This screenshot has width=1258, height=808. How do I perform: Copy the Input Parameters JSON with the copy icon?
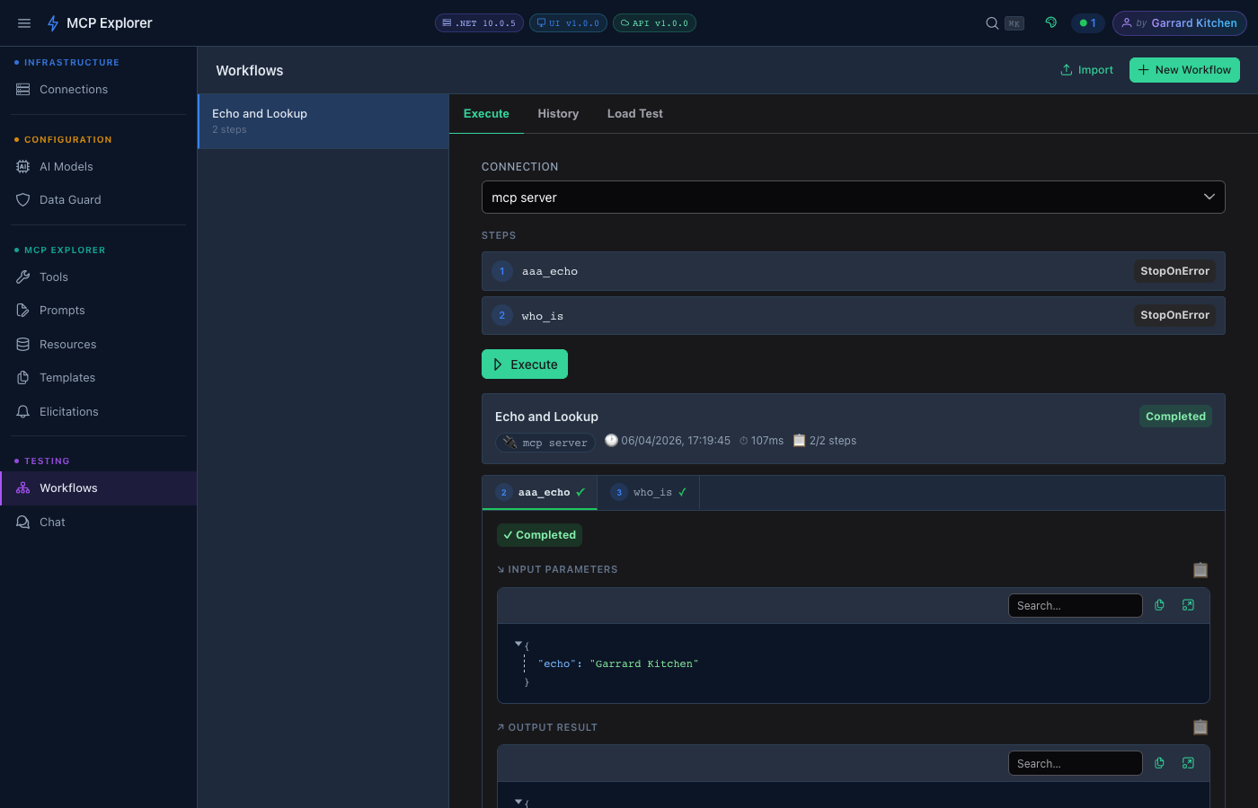tap(1158, 605)
